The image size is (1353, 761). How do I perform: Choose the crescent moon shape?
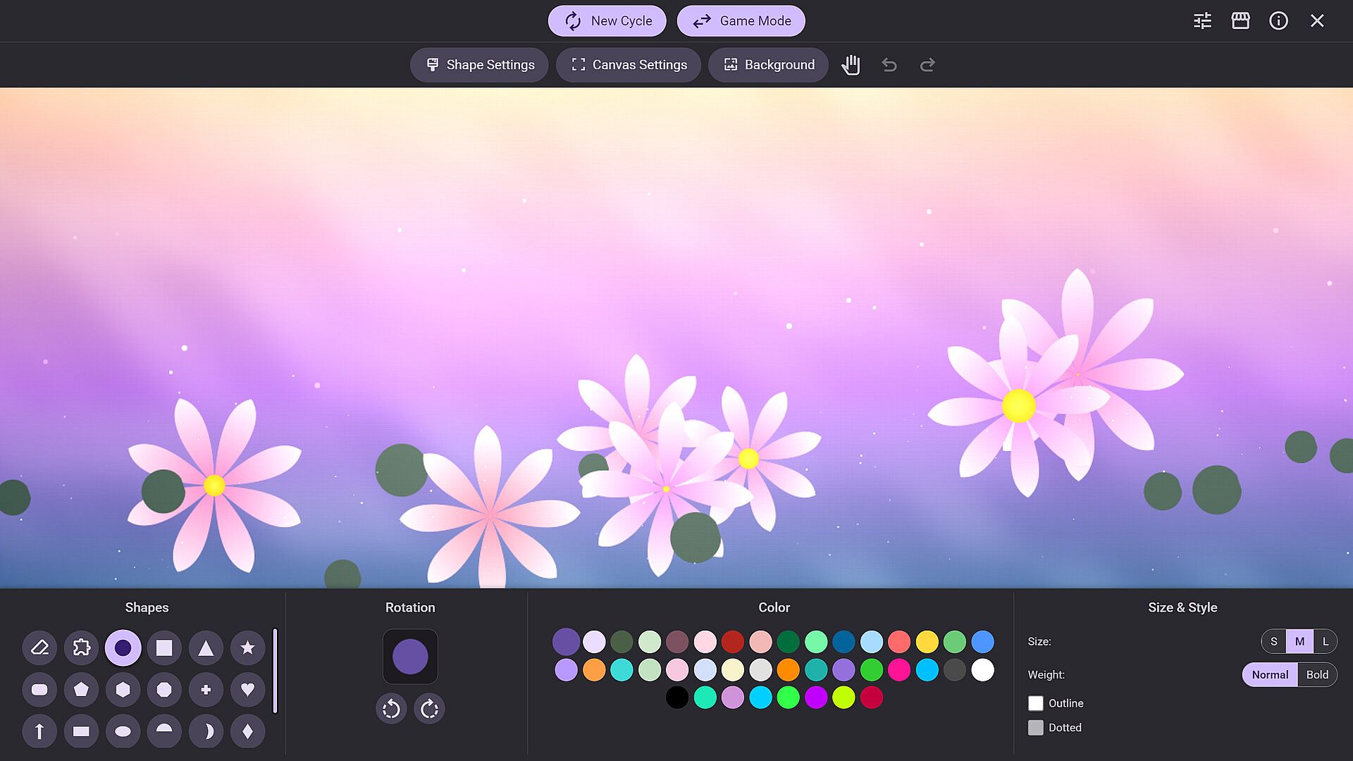click(206, 731)
